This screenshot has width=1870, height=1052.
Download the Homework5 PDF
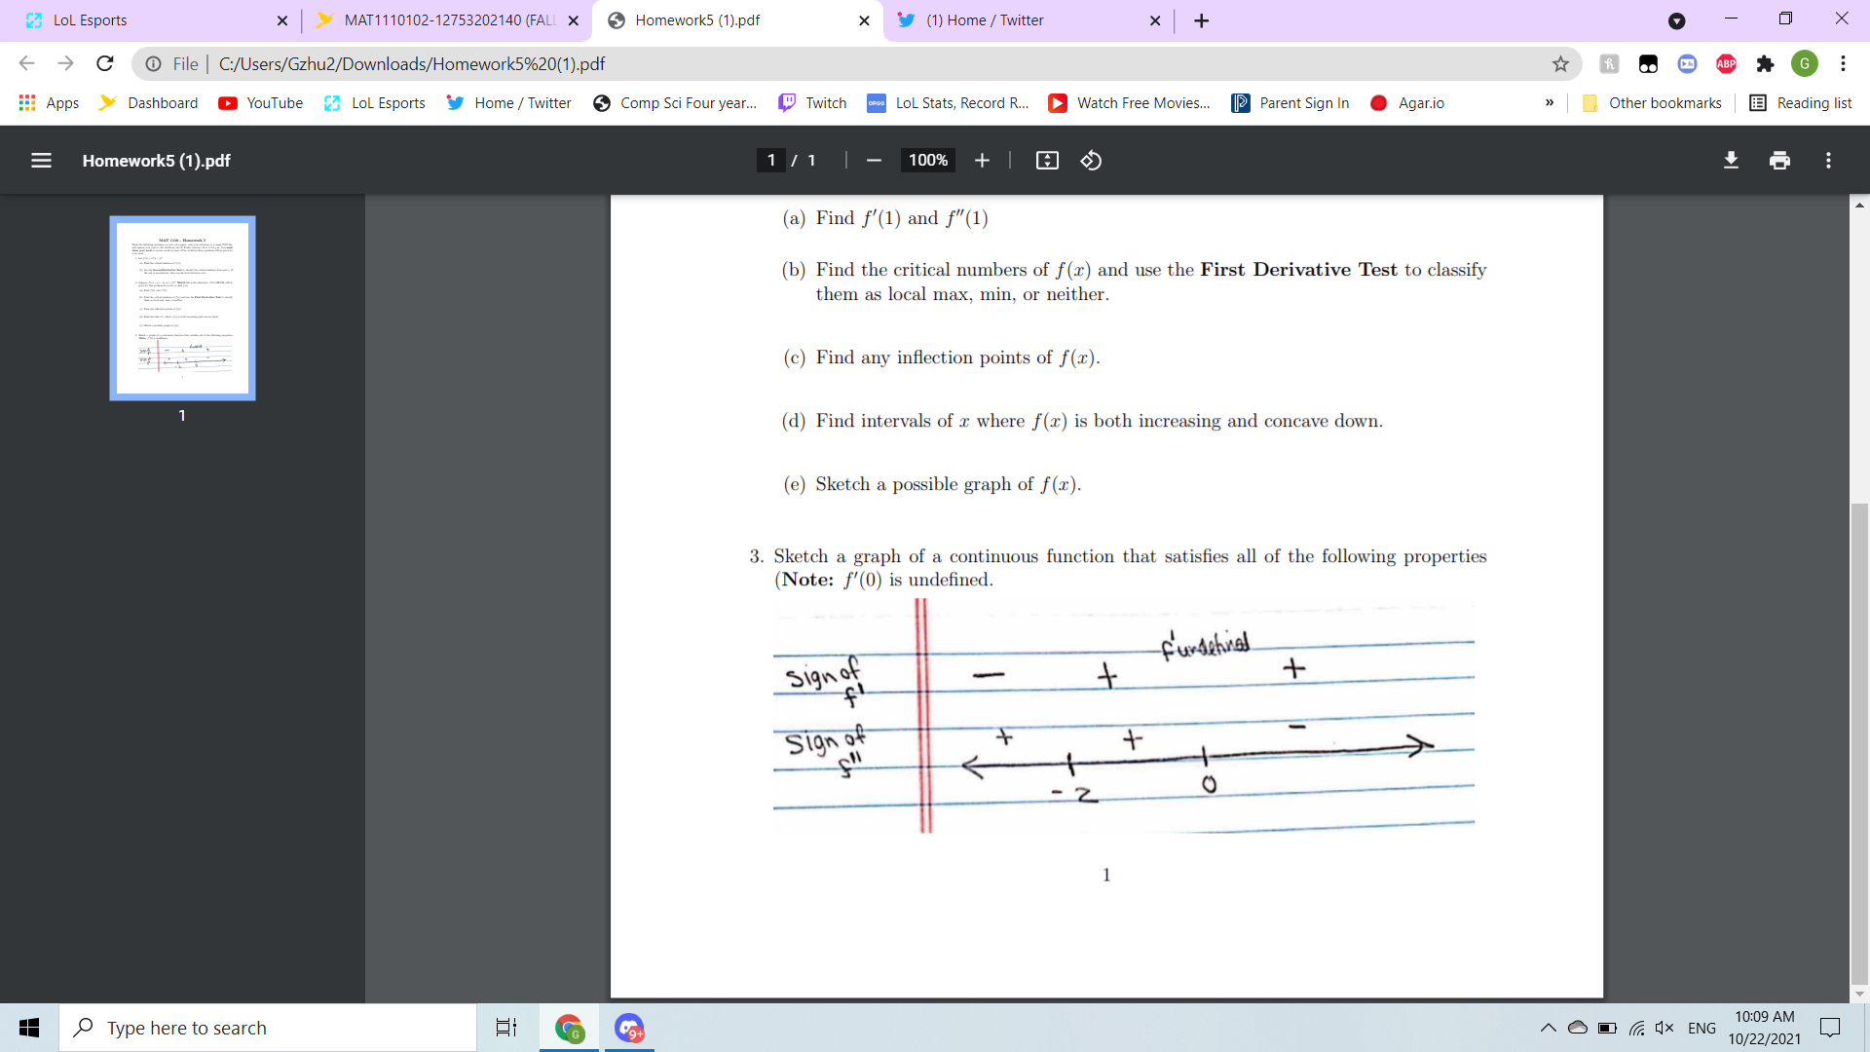point(1731,161)
